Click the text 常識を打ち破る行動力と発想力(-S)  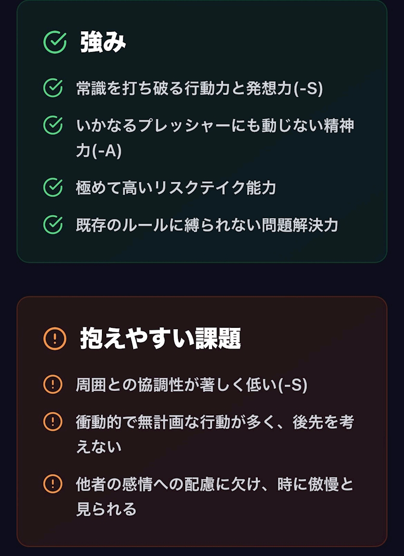tap(200, 88)
